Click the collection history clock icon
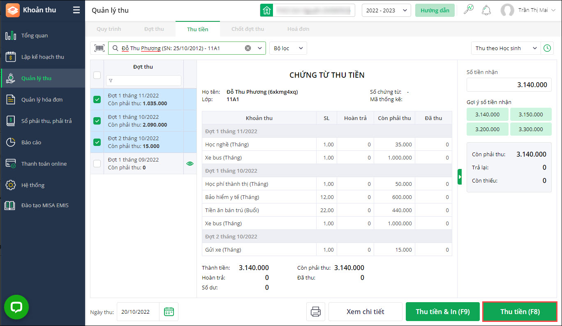This screenshot has width=562, height=326. pos(547,48)
